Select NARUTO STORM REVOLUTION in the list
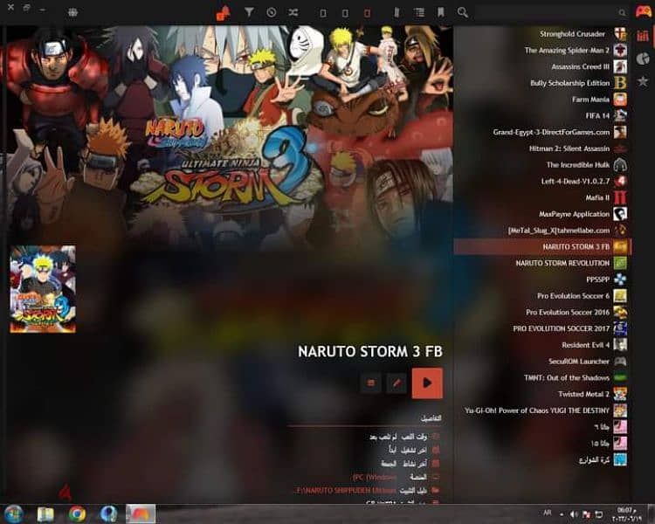The width and height of the screenshot is (655, 524). (542, 263)
